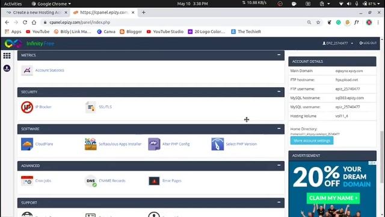
Task: Click CLAIM MY NAME ad button
Action: click(x=333, y=198)
